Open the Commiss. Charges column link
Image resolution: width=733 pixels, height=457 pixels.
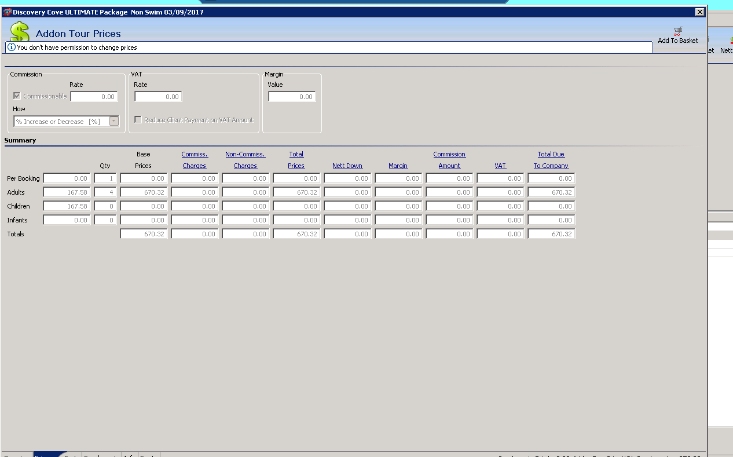coord(194,160)
